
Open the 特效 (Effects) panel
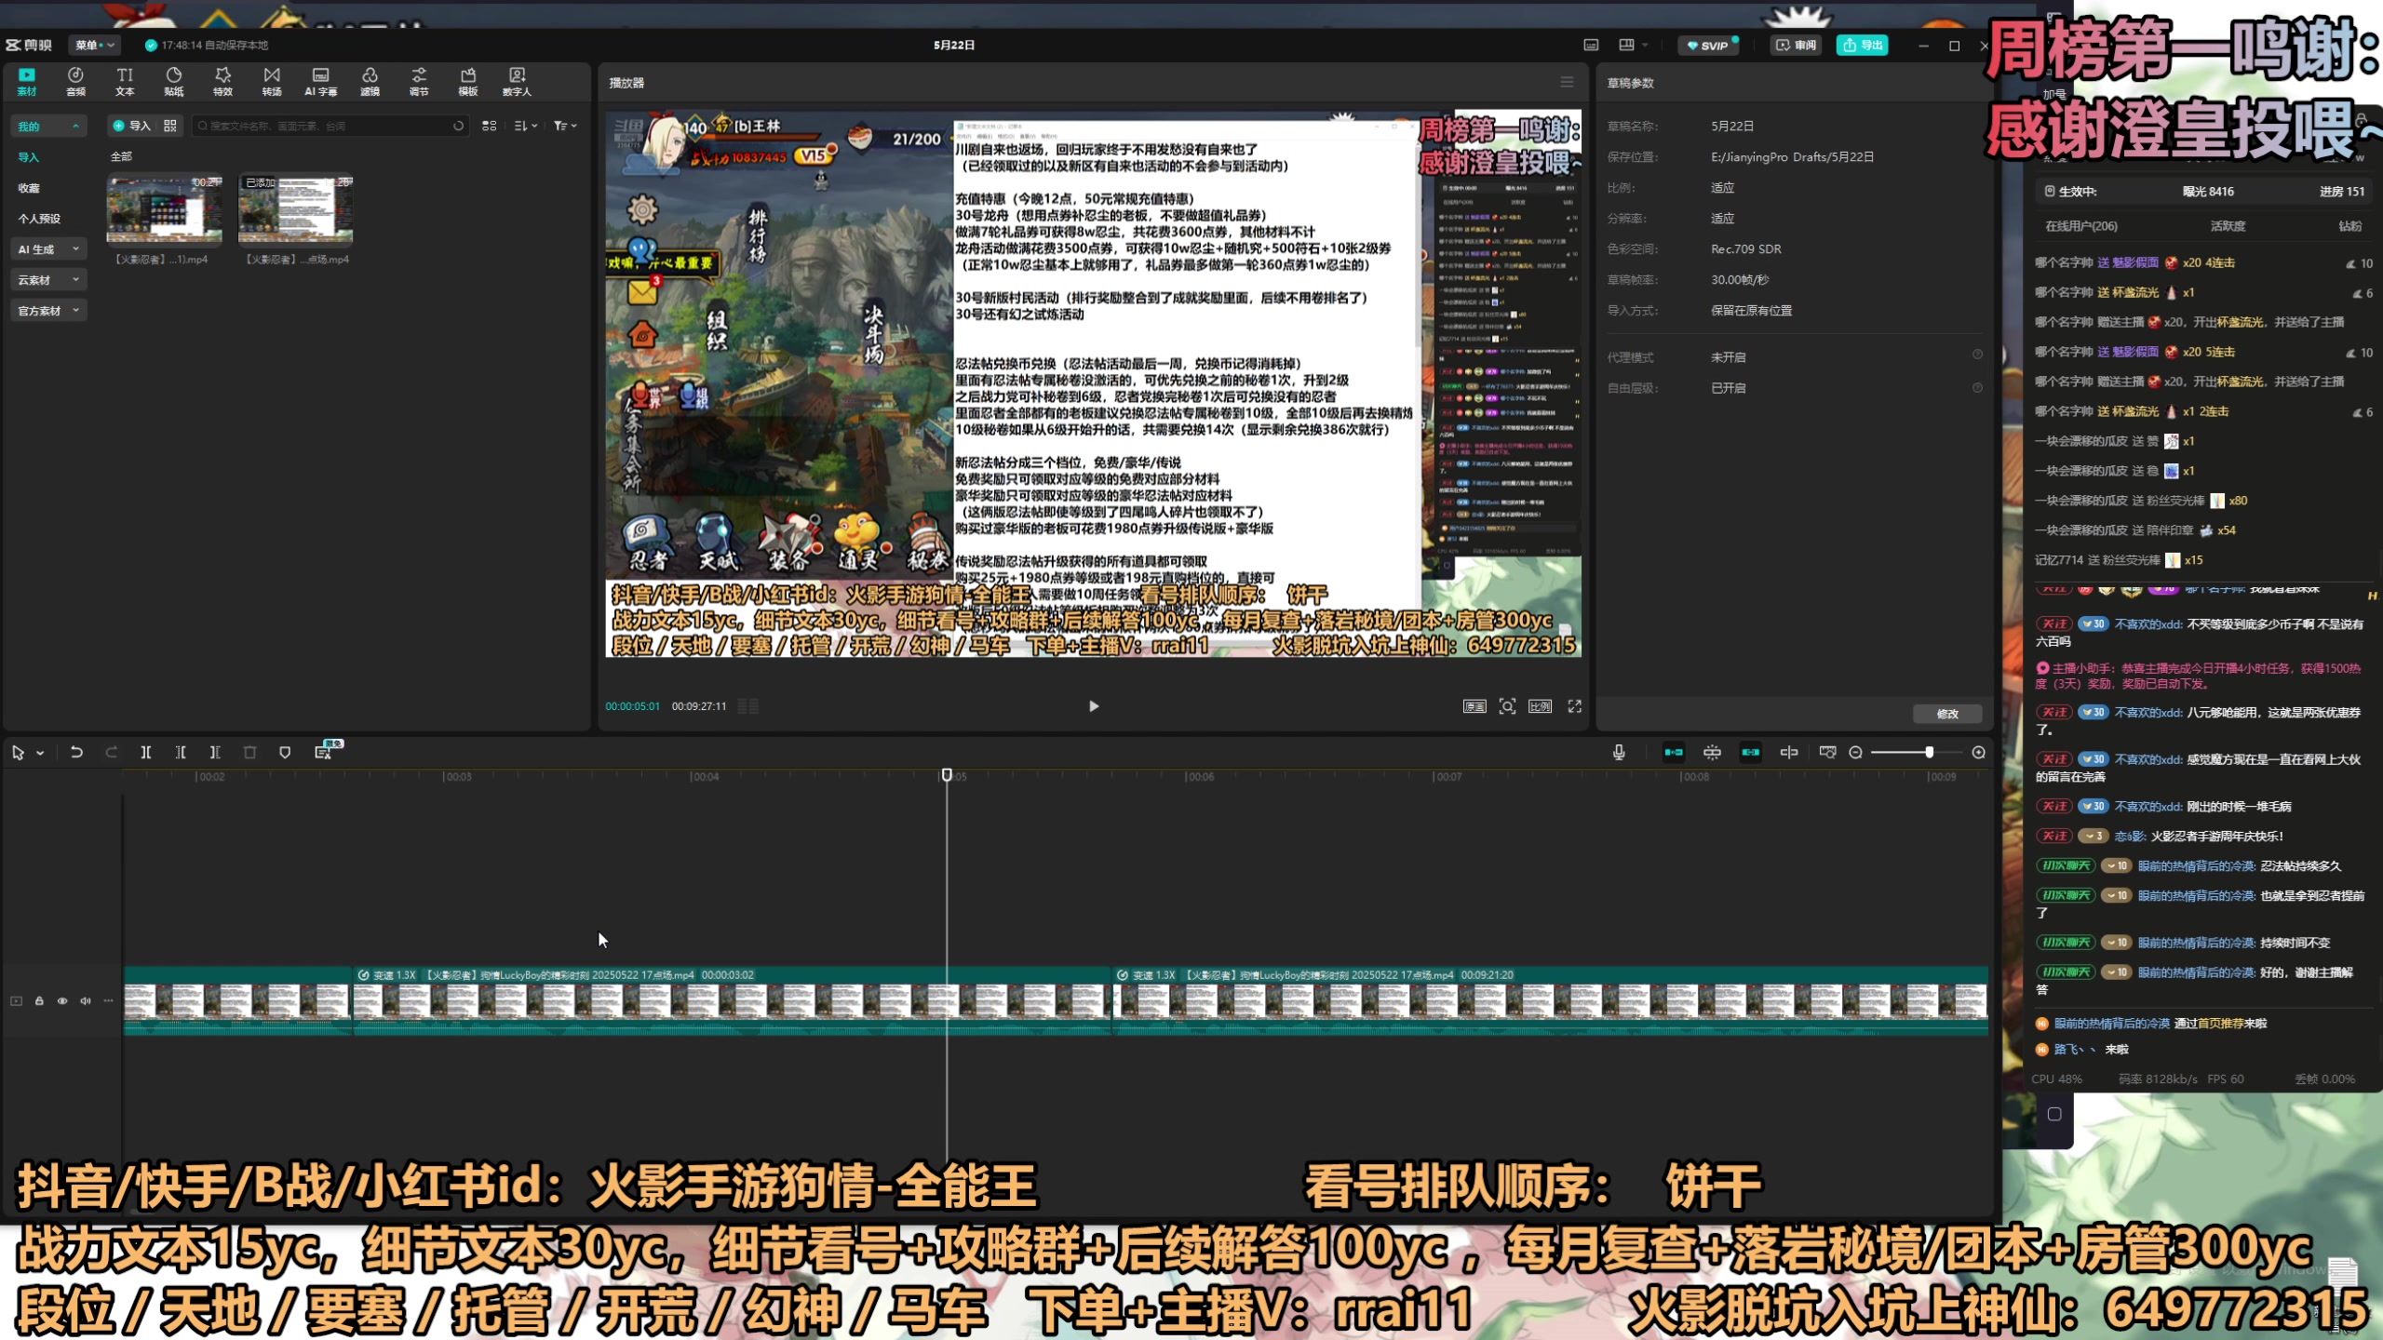click(222, 82)
